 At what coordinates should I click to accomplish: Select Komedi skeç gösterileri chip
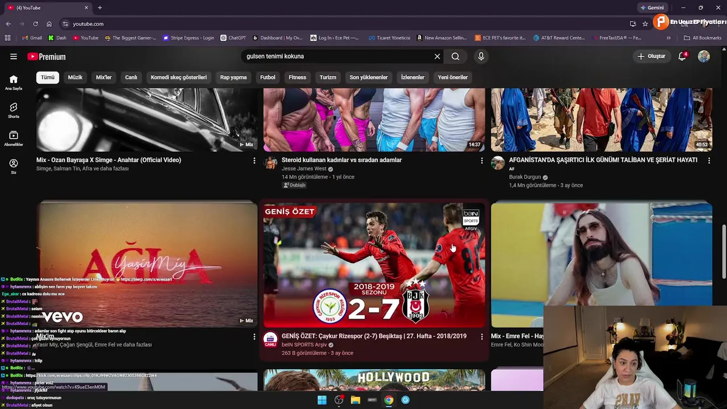pyautogui.click(x=178, y=77)
